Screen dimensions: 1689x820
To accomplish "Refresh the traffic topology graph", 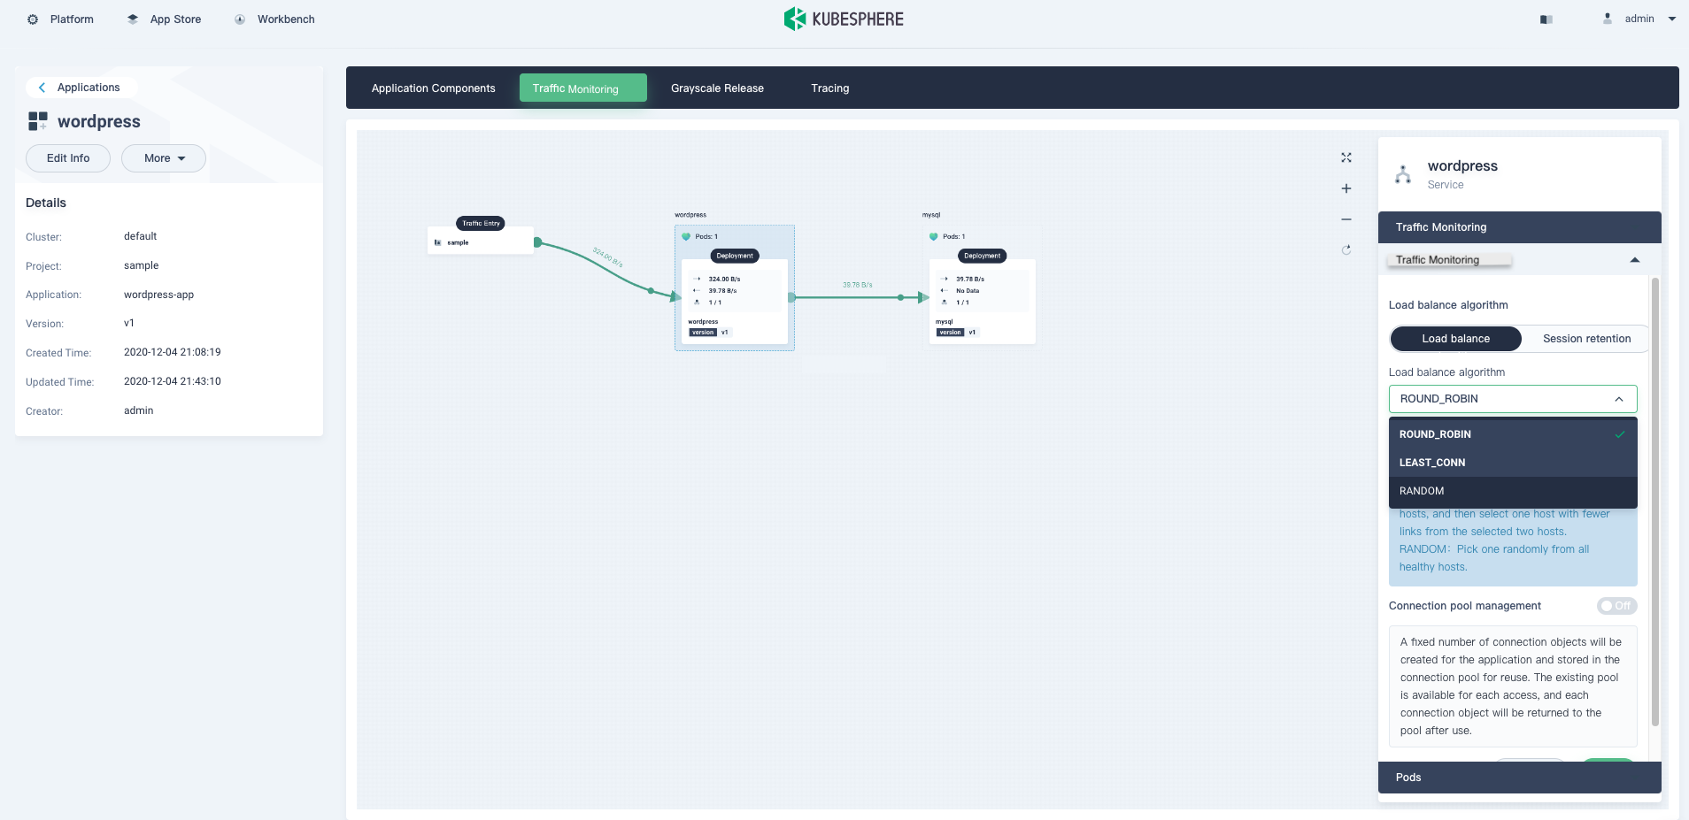I will 1346,250.
